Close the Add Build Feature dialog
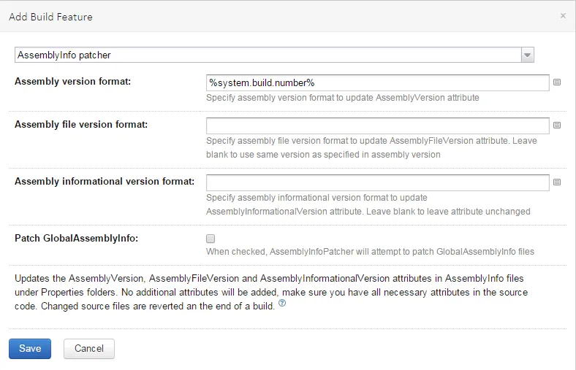The width and height of the screenshot is (576, 370). pos(563,15)
